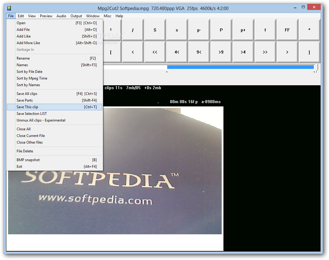Choose File Delete entry
329x260 pixels.
pos(54,151)
